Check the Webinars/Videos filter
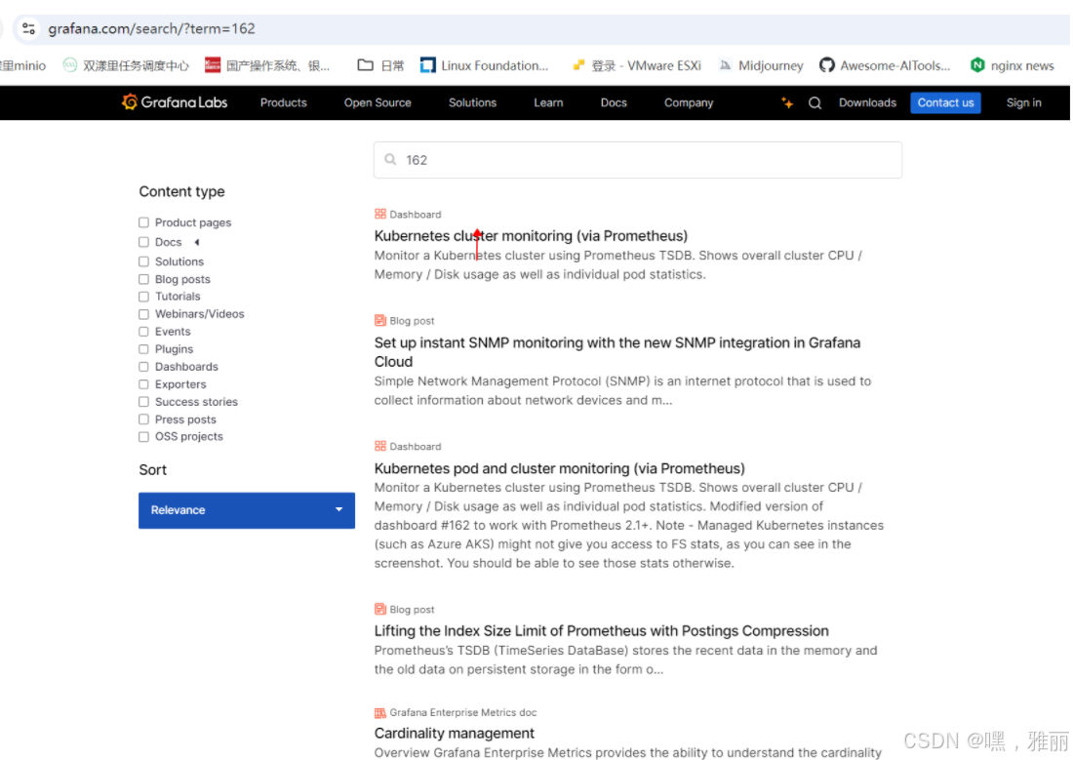 [x=143, y=314]
